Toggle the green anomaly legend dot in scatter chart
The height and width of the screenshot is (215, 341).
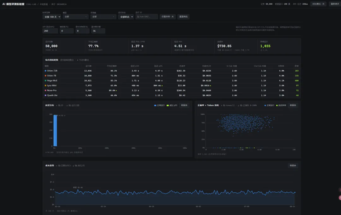click(x=277, y=105)
